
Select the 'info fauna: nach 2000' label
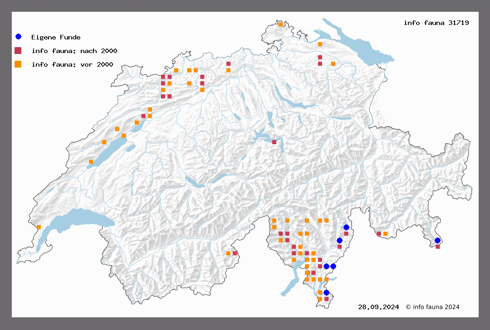(74, 51)
